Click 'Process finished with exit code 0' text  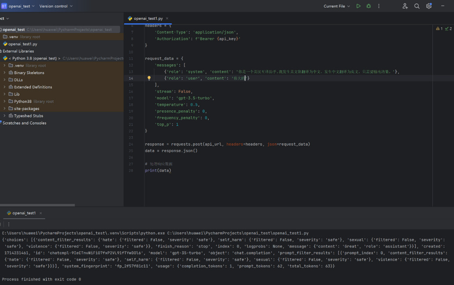coord(41,279)
